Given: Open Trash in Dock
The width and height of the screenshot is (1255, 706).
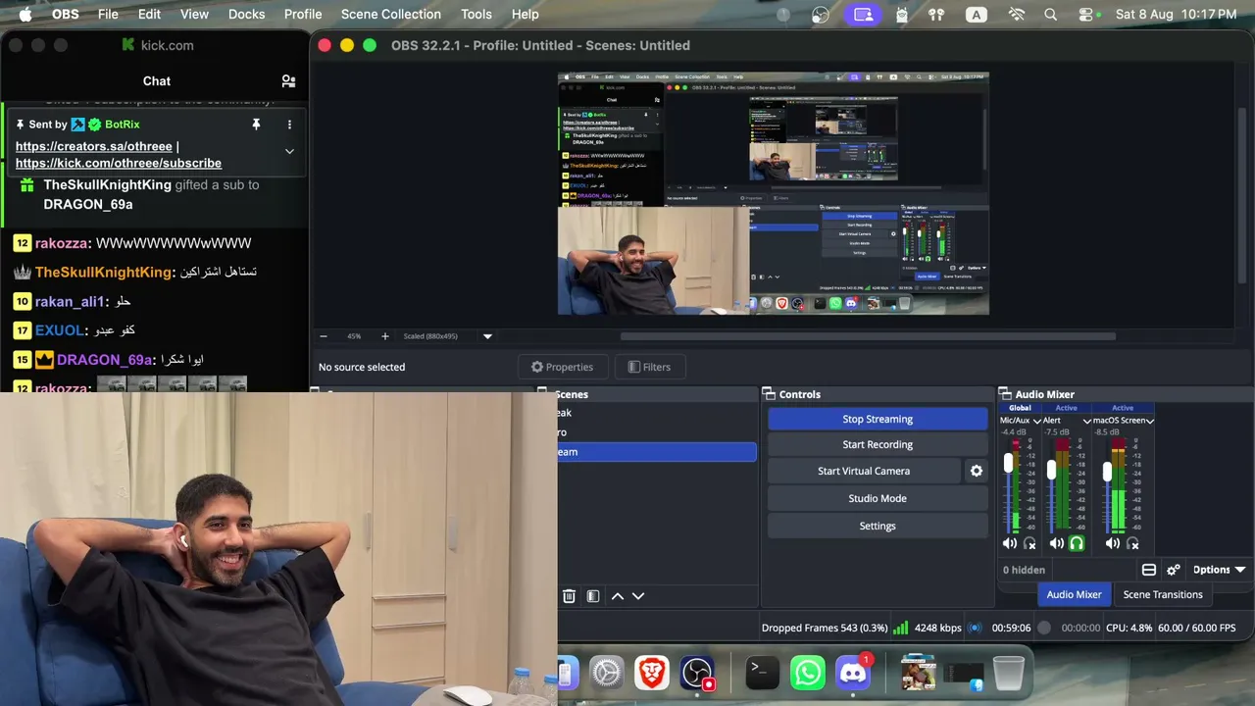Looking at the screenshot, I should [x=1009, y=673].
